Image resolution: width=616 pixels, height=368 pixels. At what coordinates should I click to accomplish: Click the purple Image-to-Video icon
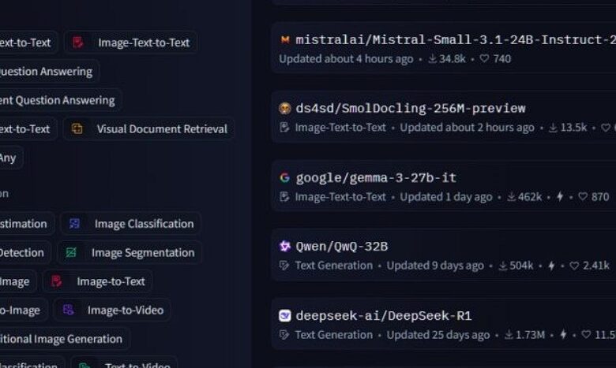(68, 310)
